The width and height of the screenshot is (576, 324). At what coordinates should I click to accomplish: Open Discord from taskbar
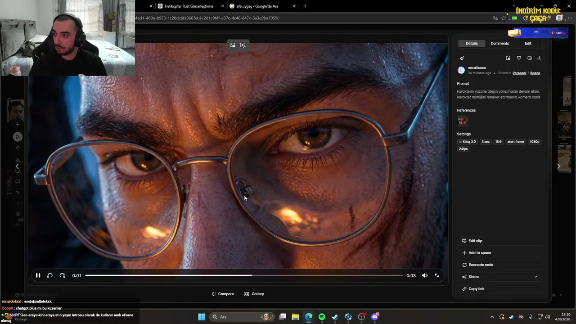click(x=375, y=317)
